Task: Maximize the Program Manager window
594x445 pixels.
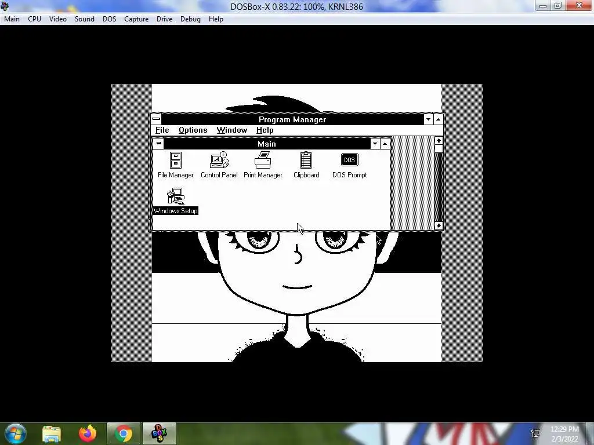Action: click(439, 119)
